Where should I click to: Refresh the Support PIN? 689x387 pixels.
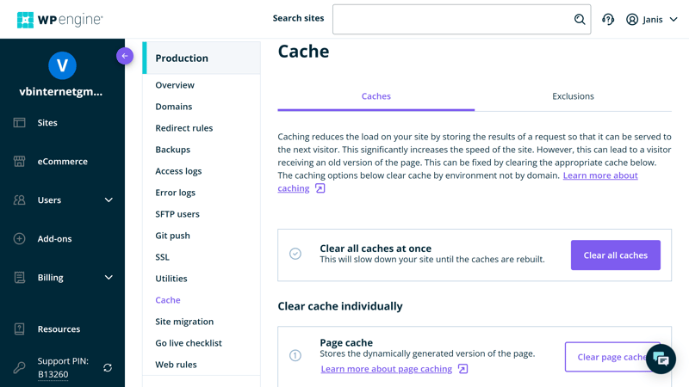pos(108,368)
